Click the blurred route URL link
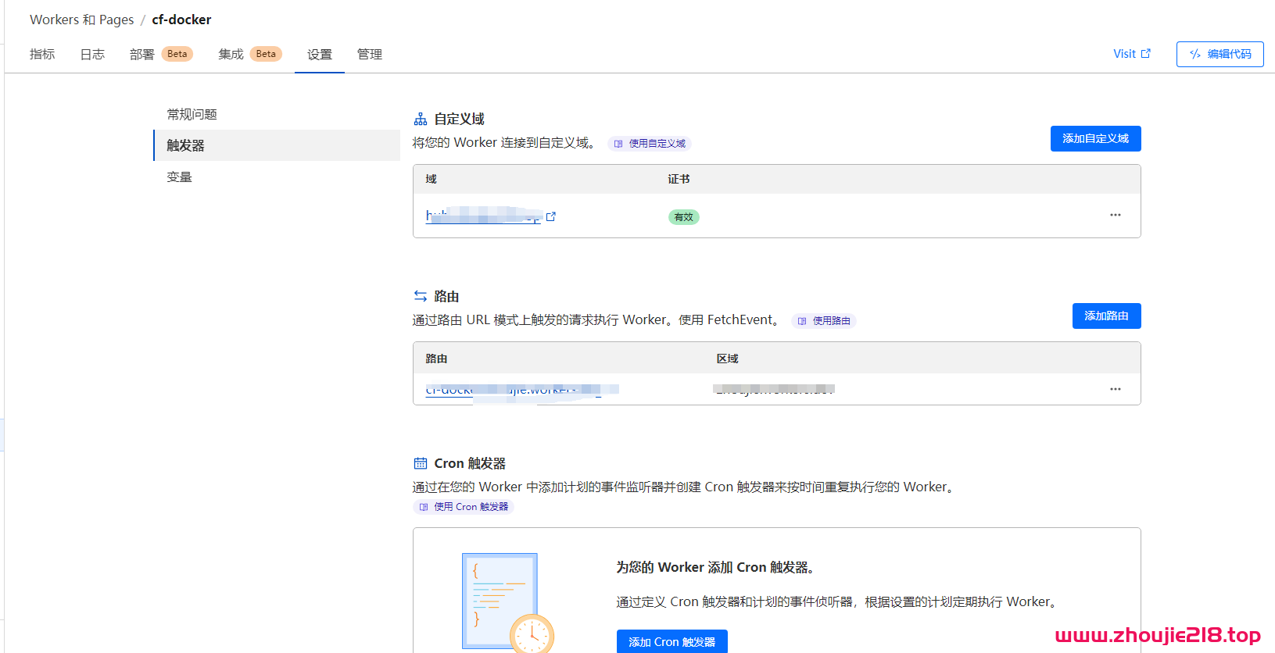The width and height of the screenshot is (1275, 653). 522,389
